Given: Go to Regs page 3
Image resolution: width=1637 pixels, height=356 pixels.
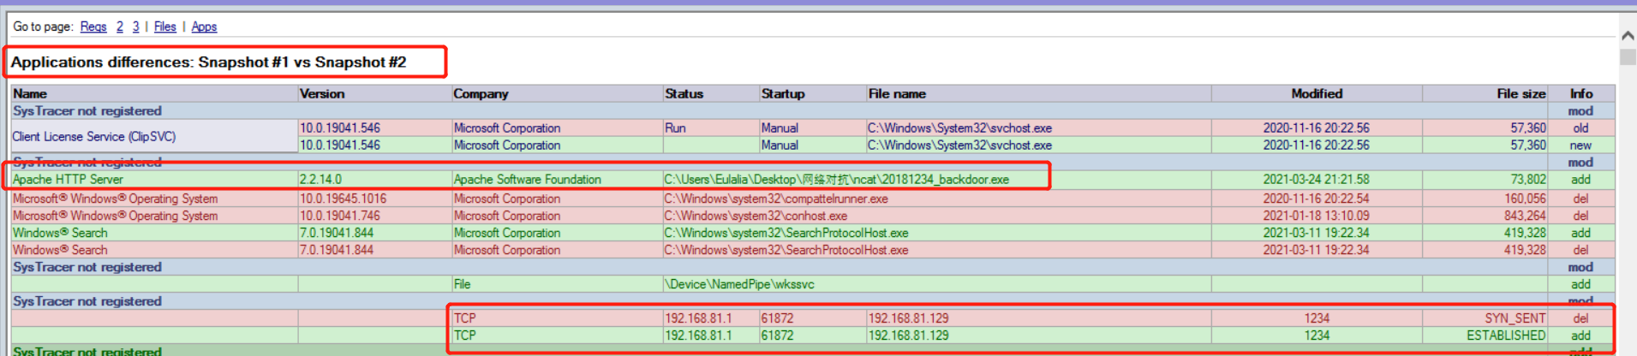Looking at the screenshot, I should 135,27.
